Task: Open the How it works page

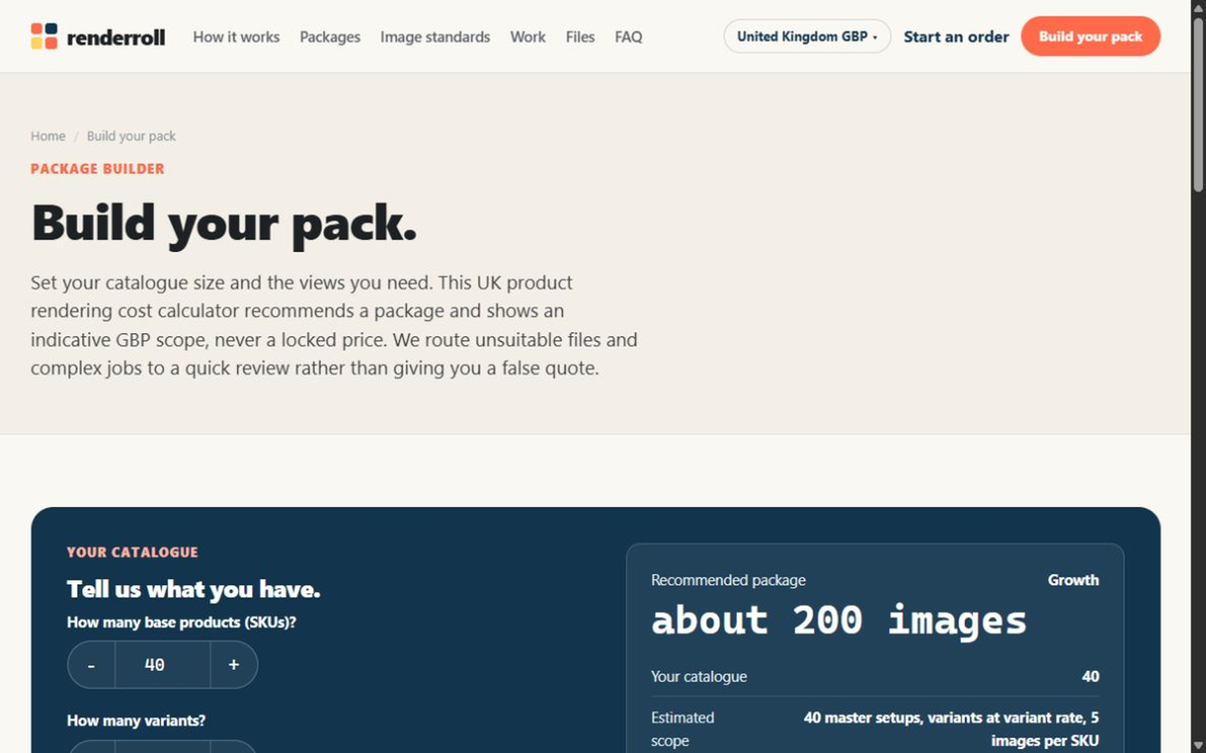Action: pos(236,37)
